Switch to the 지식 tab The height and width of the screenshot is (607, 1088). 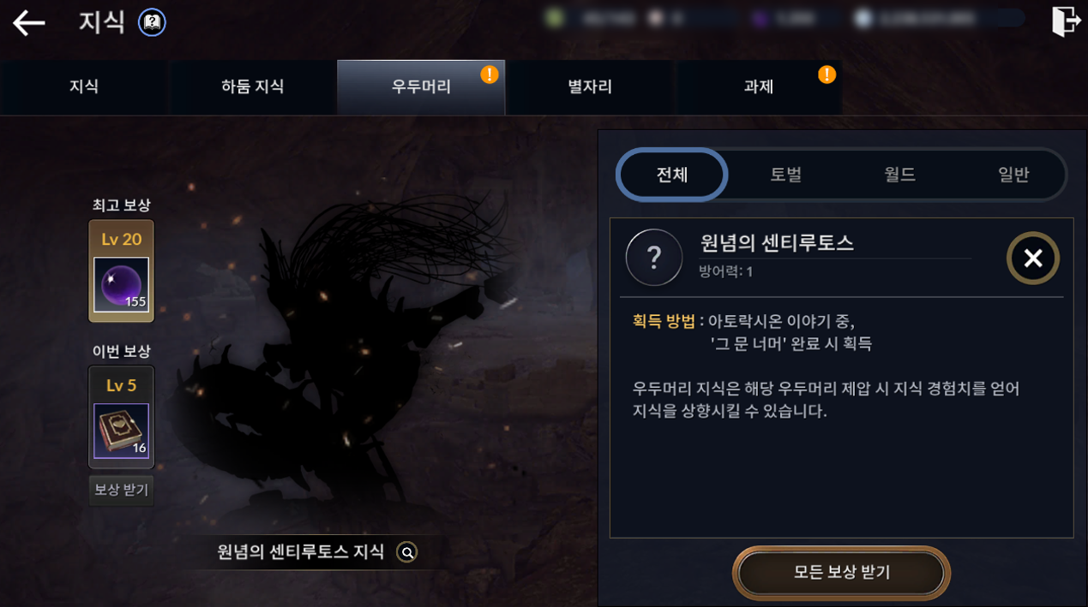(84, 87)
